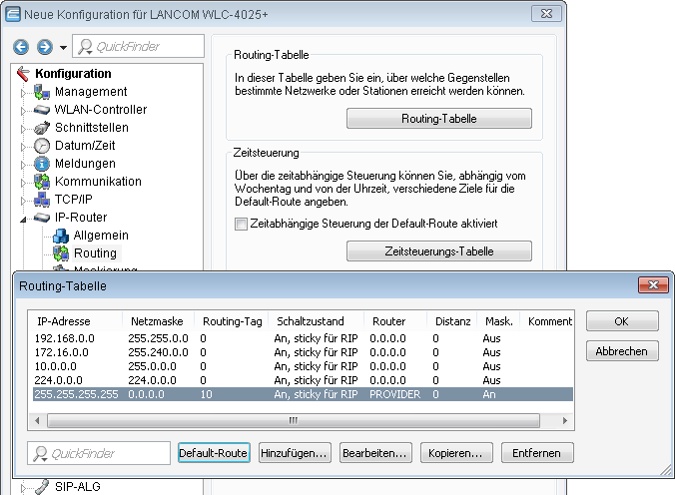Select the Schnittstellen icon in tree
Image resolution: width=675 pixels, height=495 pixels.
tap(42, 128)
